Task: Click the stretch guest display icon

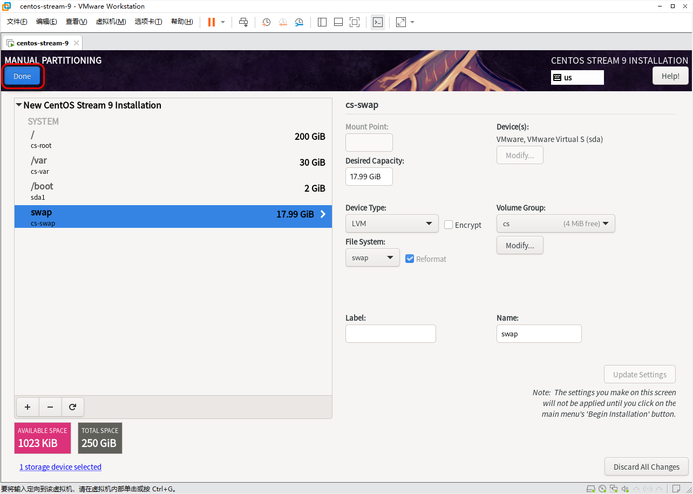Action: tap(401, 22)
